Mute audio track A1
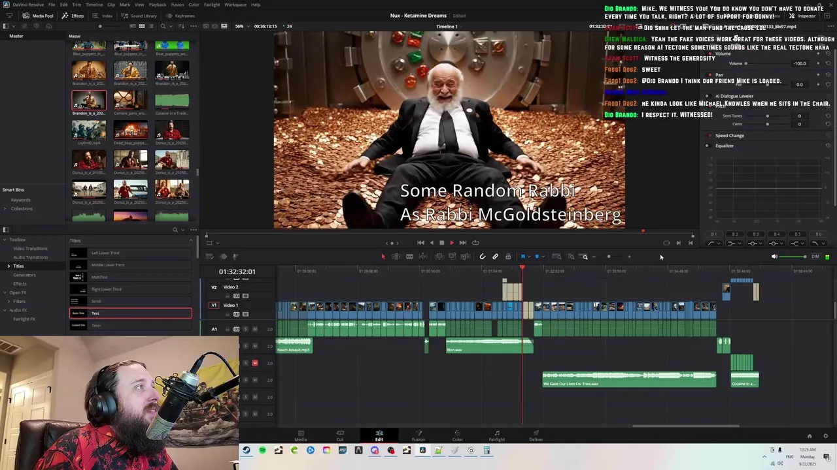Screen dimensions: 837x470 255,329
